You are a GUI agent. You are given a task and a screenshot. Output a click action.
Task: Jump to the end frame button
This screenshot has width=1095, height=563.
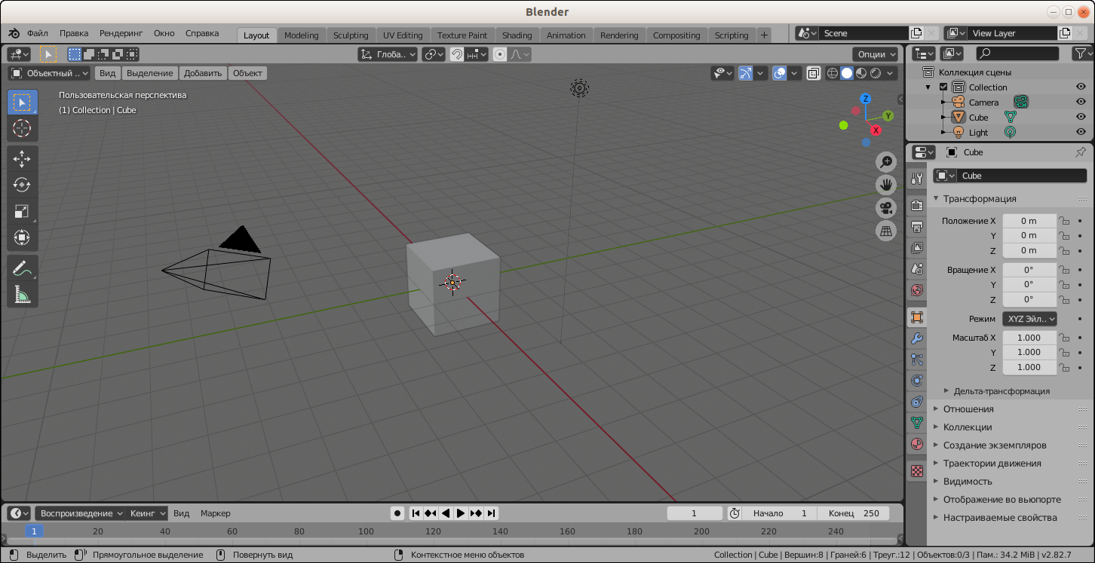[x=492, y=513]
